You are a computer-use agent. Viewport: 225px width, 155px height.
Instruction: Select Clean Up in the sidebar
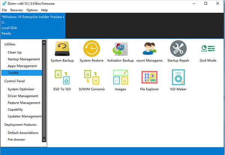(15, 53)
